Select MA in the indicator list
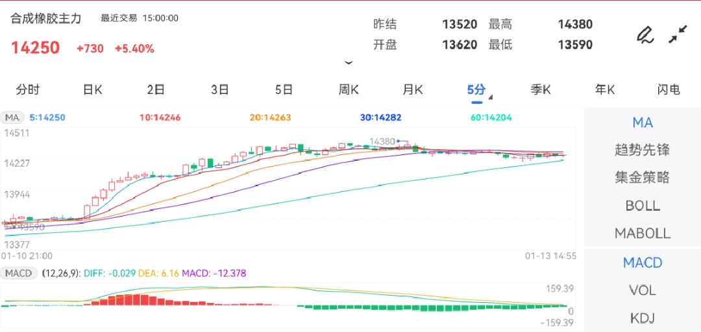The height and width of the screenshot is (332, 701). click(x=643, y=123)
